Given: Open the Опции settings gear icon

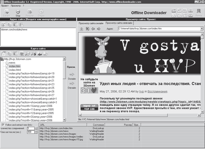Looking at the screenshot, I should tap(41, 12).
